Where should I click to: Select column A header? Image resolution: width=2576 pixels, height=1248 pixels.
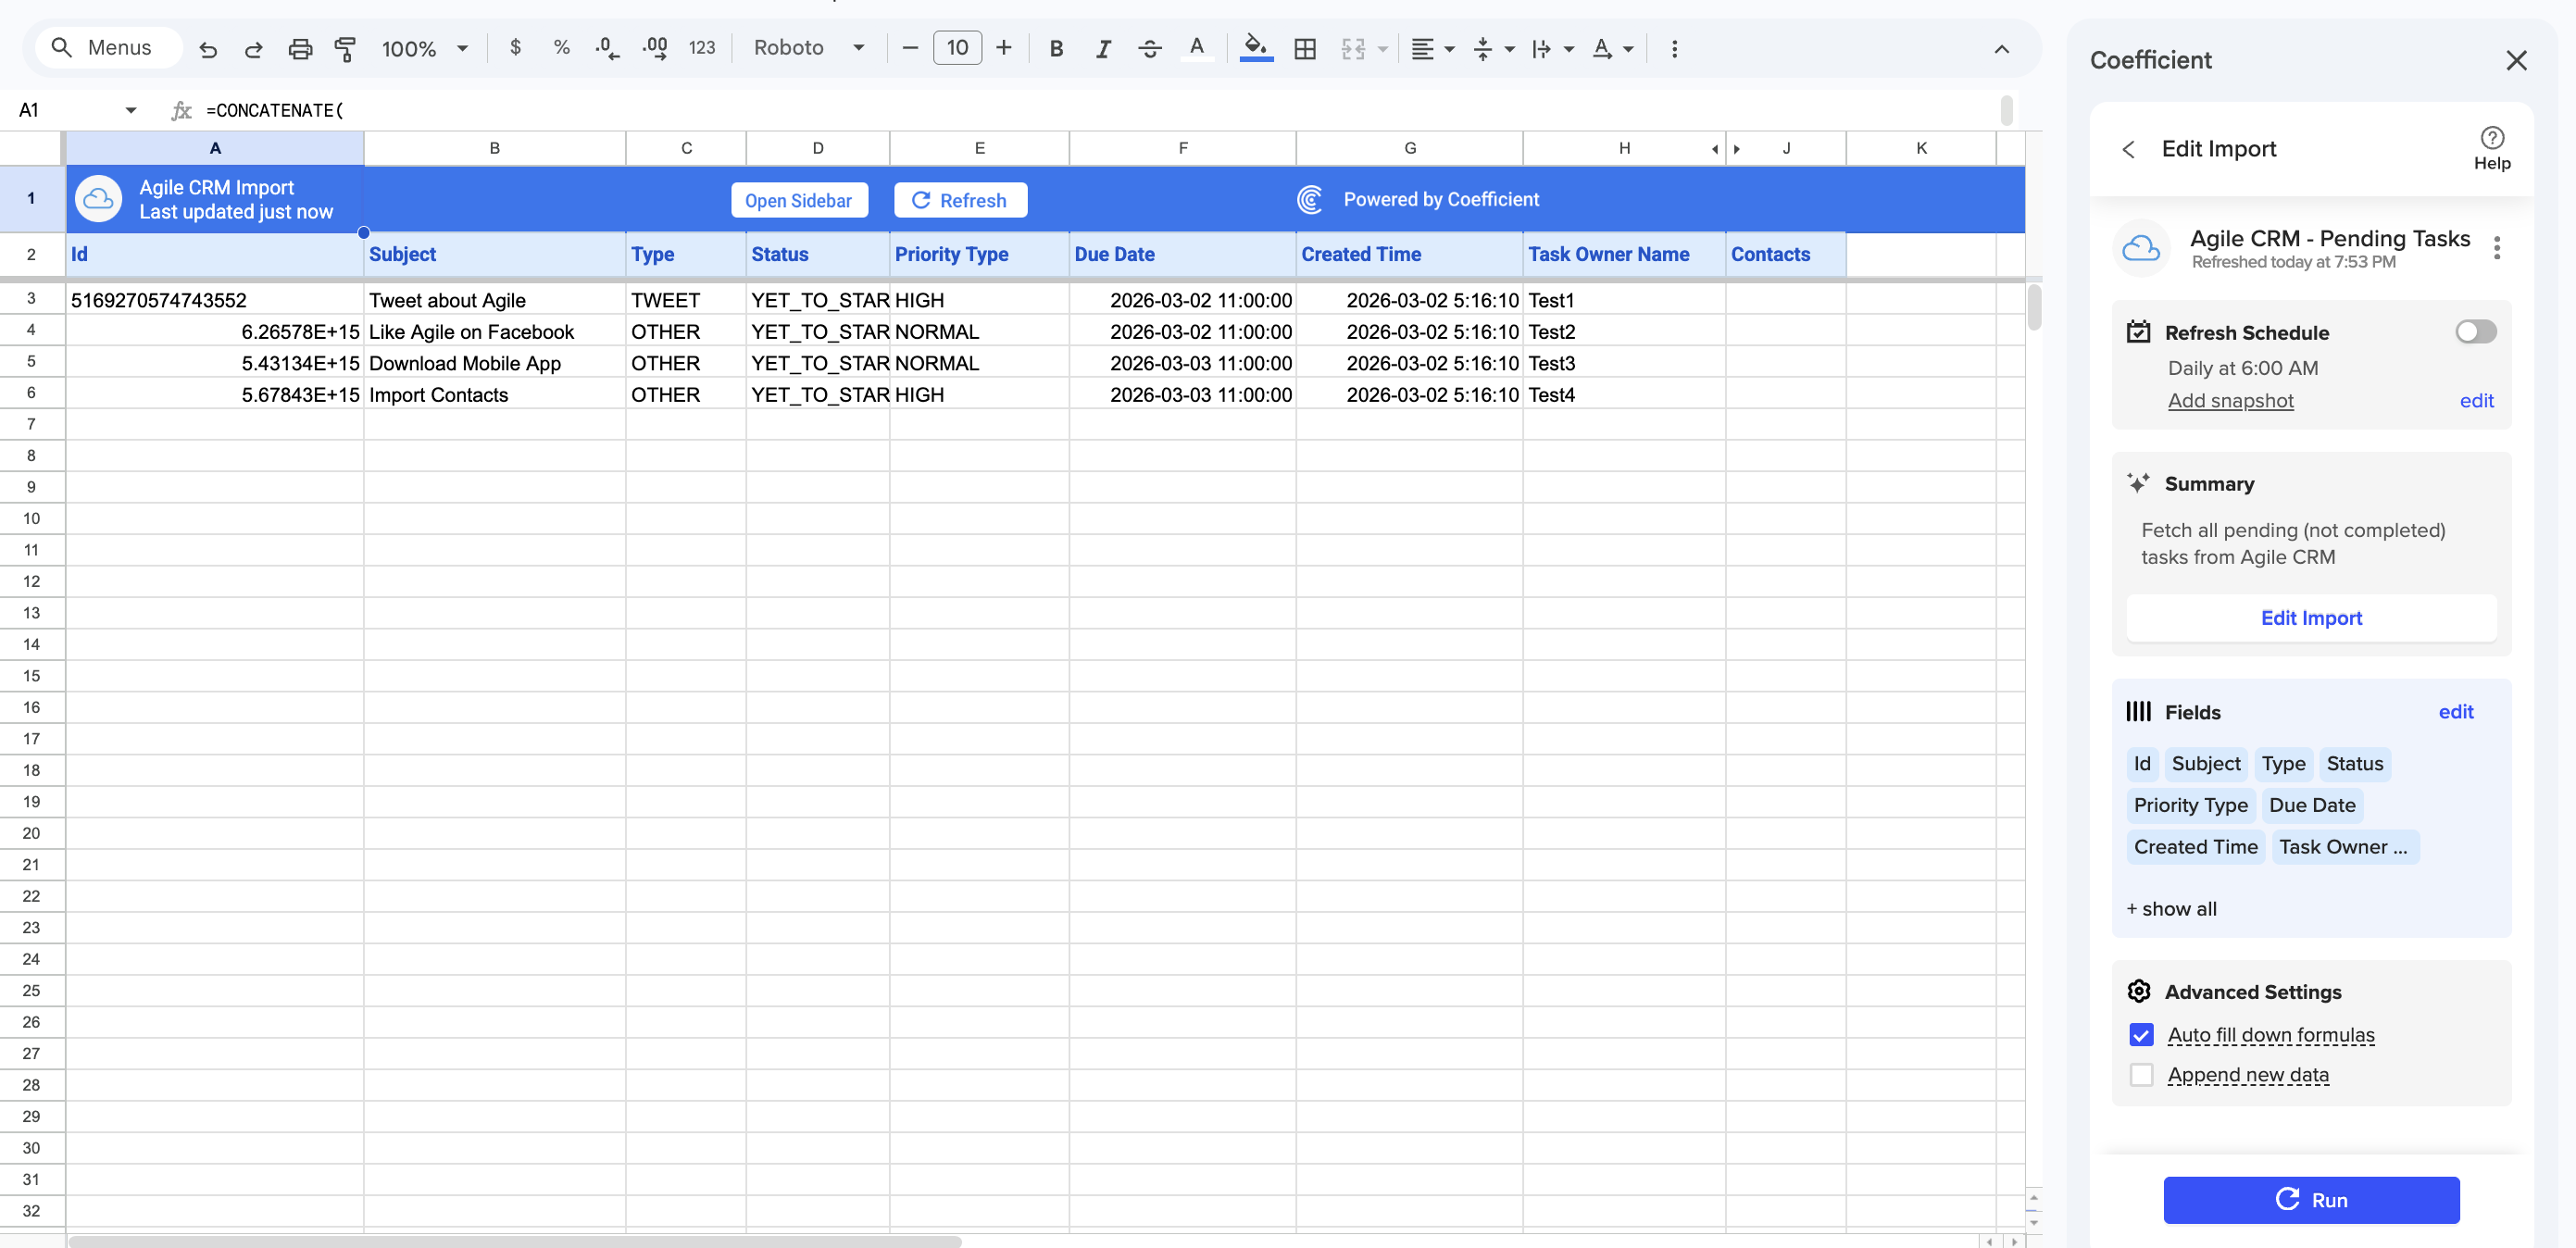[215, 148]
